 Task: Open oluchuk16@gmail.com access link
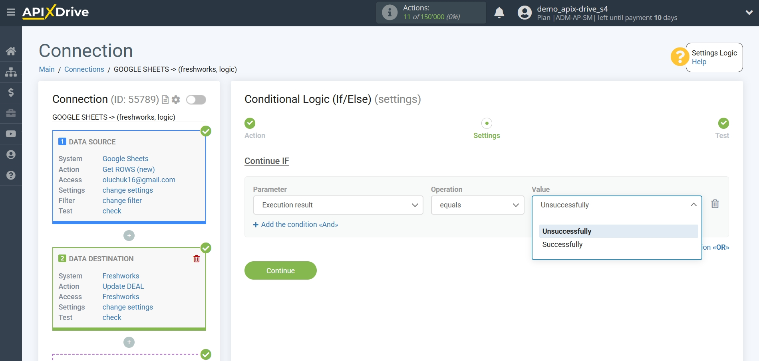click(139, 180)
